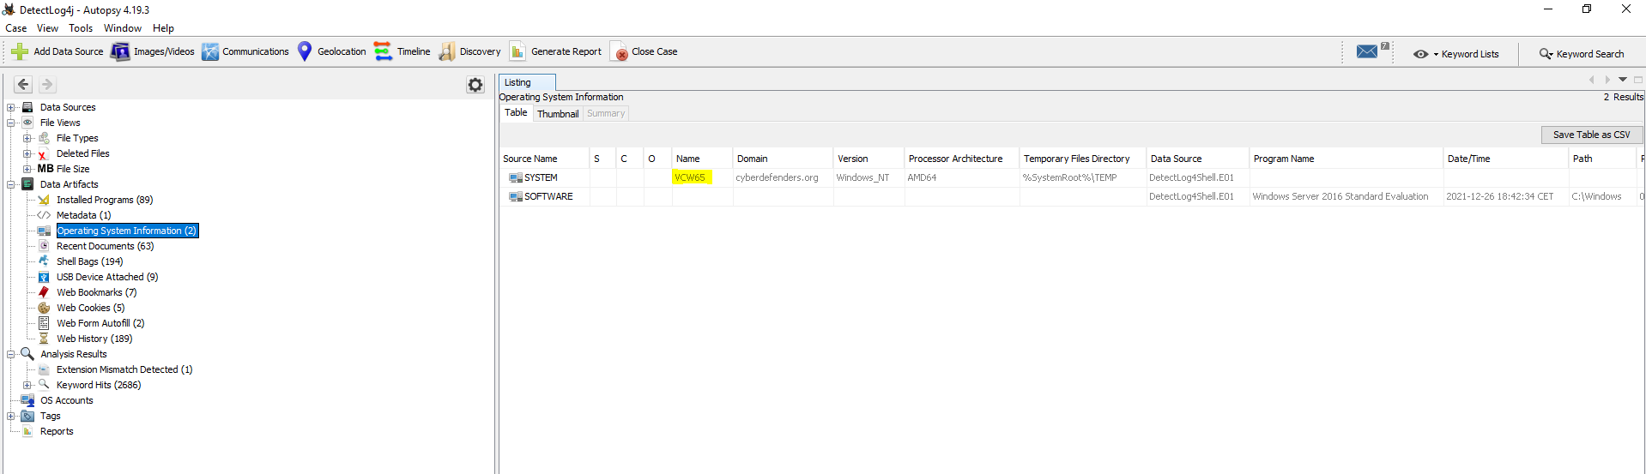Expand the Keyword Hits node

click(x=27, y=386)
